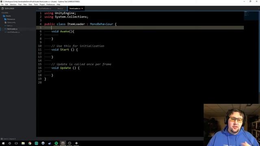Click the vertical editor scrollbar

pos(259,52)
